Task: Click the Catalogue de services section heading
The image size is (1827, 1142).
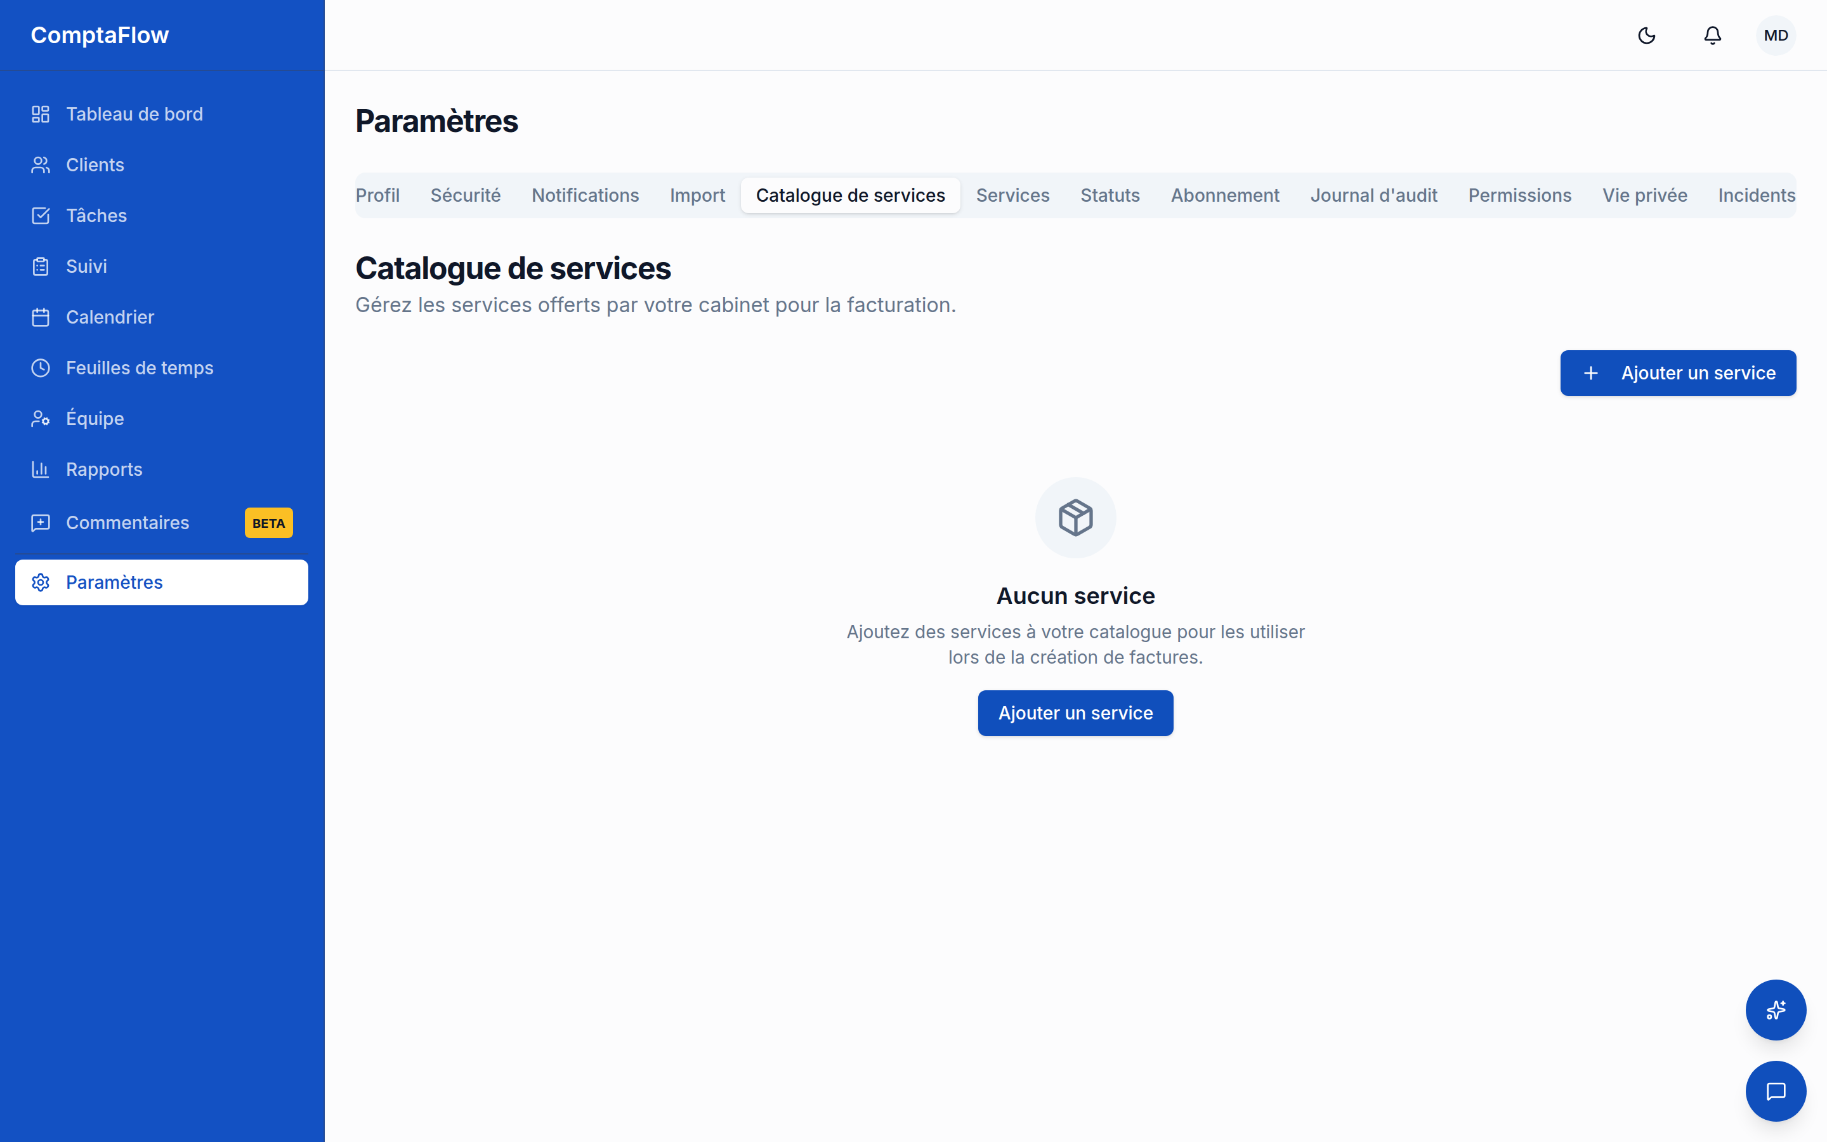Action: click(513, 268)
